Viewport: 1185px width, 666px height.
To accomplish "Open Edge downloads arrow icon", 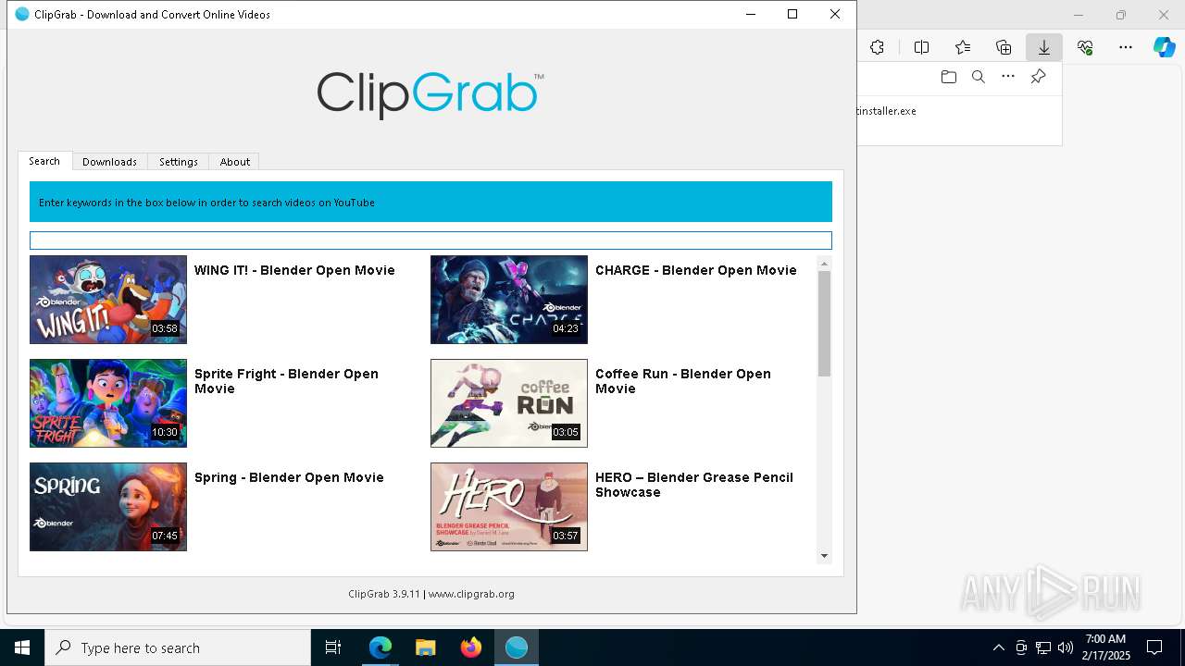I will coord(1043,47).
